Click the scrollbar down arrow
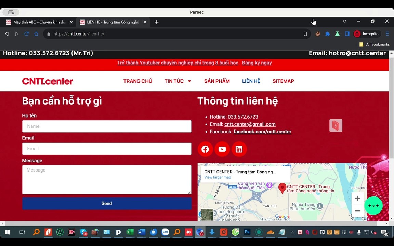 tap(391, 218)
